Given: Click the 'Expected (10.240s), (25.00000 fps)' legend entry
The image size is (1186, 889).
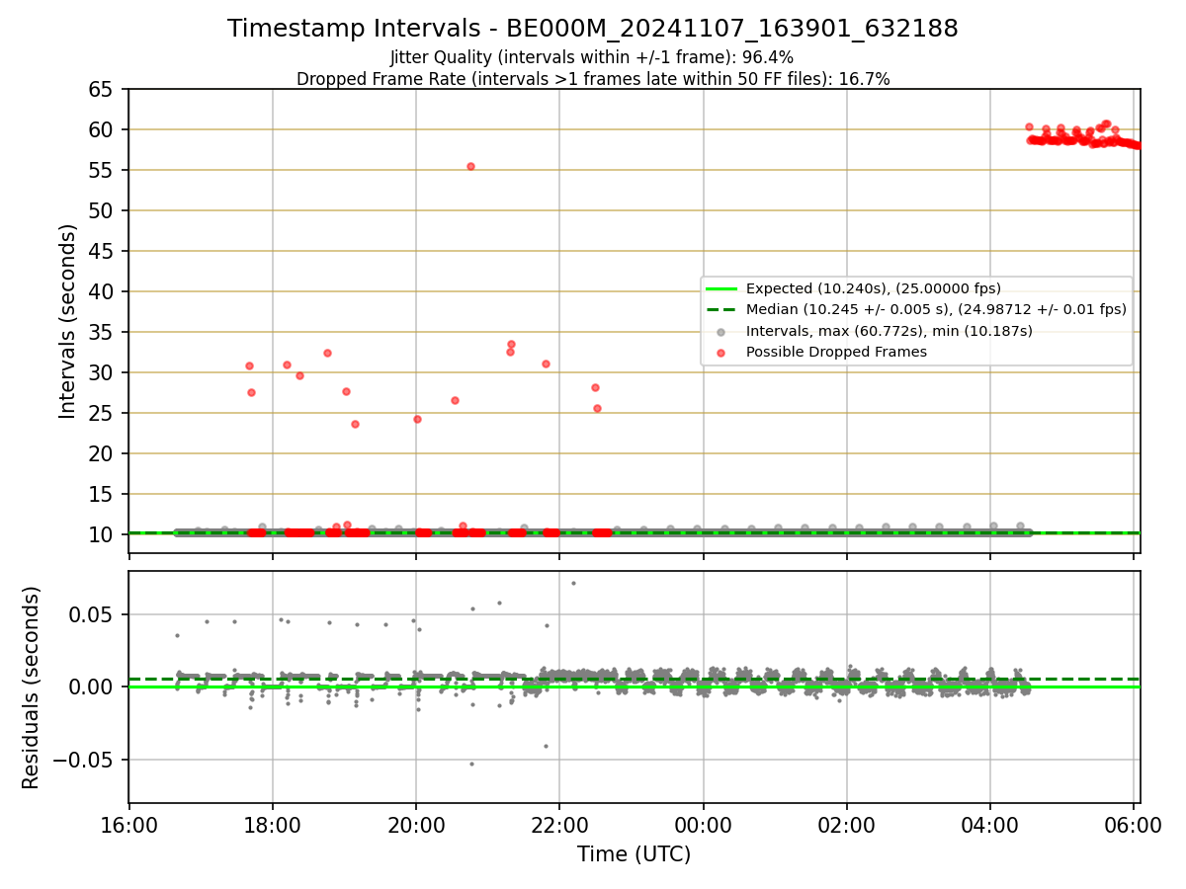Looking at the screenshot, I should (874, 288).
